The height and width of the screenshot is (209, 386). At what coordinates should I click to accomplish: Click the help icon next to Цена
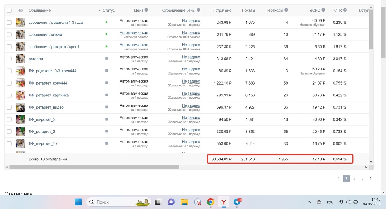[146, 10]
